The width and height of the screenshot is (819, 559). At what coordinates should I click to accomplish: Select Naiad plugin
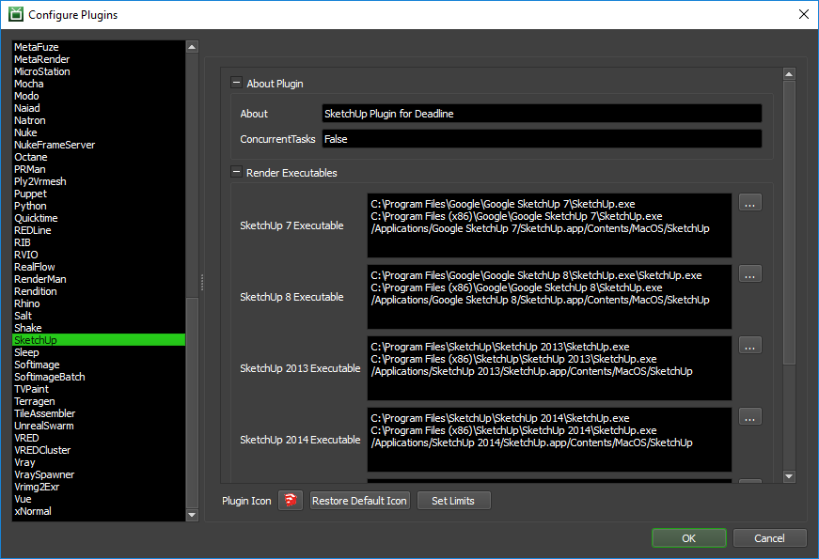[99, 108]
